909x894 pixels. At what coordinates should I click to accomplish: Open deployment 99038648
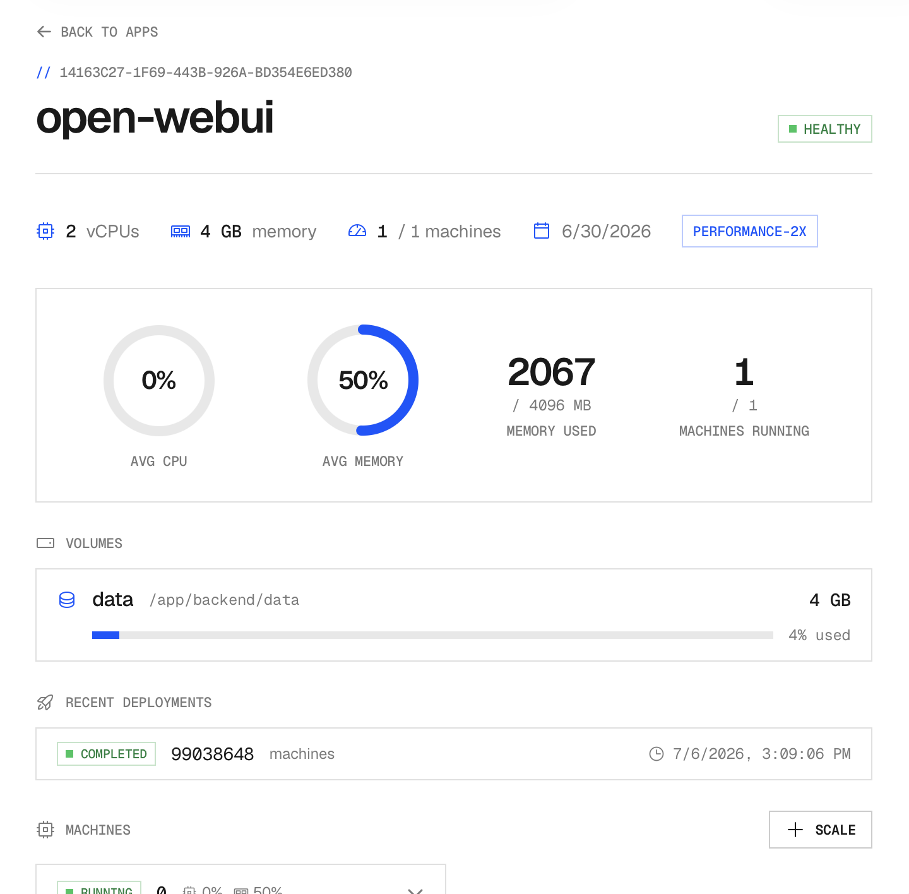pos(212,754)
